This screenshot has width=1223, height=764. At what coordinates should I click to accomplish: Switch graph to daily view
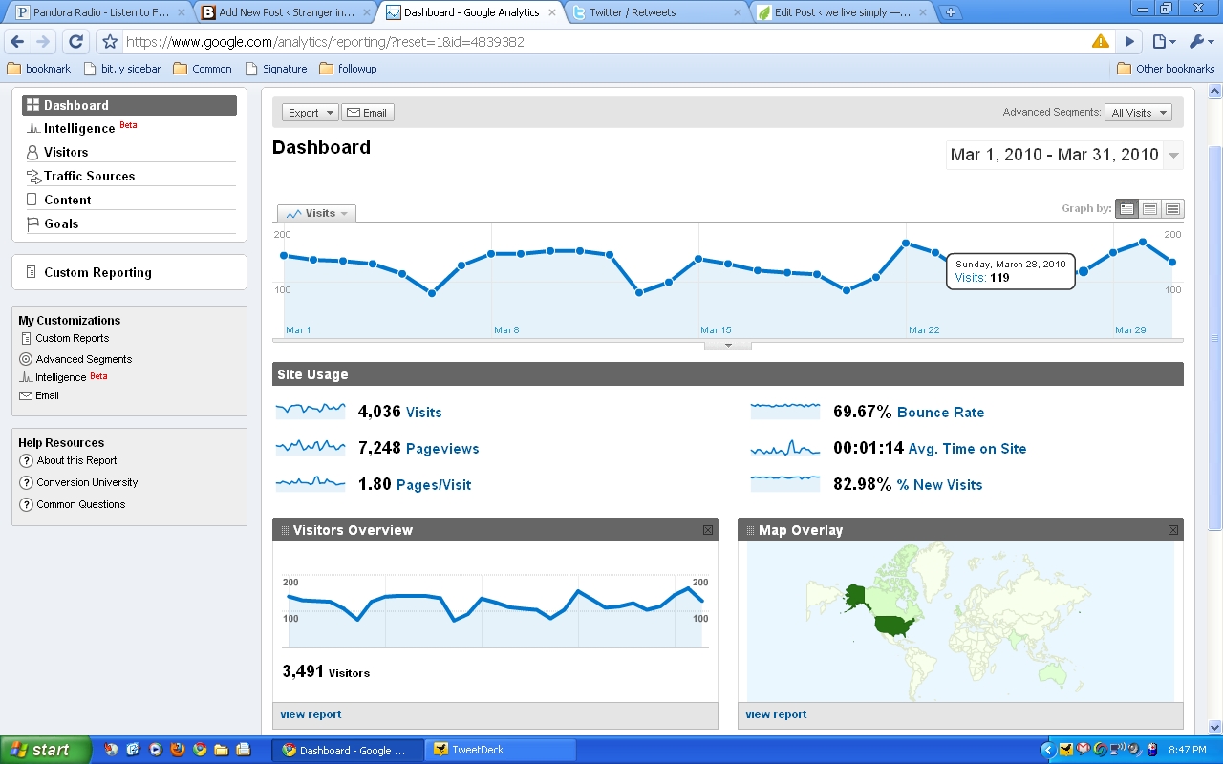click(1127, 209)
